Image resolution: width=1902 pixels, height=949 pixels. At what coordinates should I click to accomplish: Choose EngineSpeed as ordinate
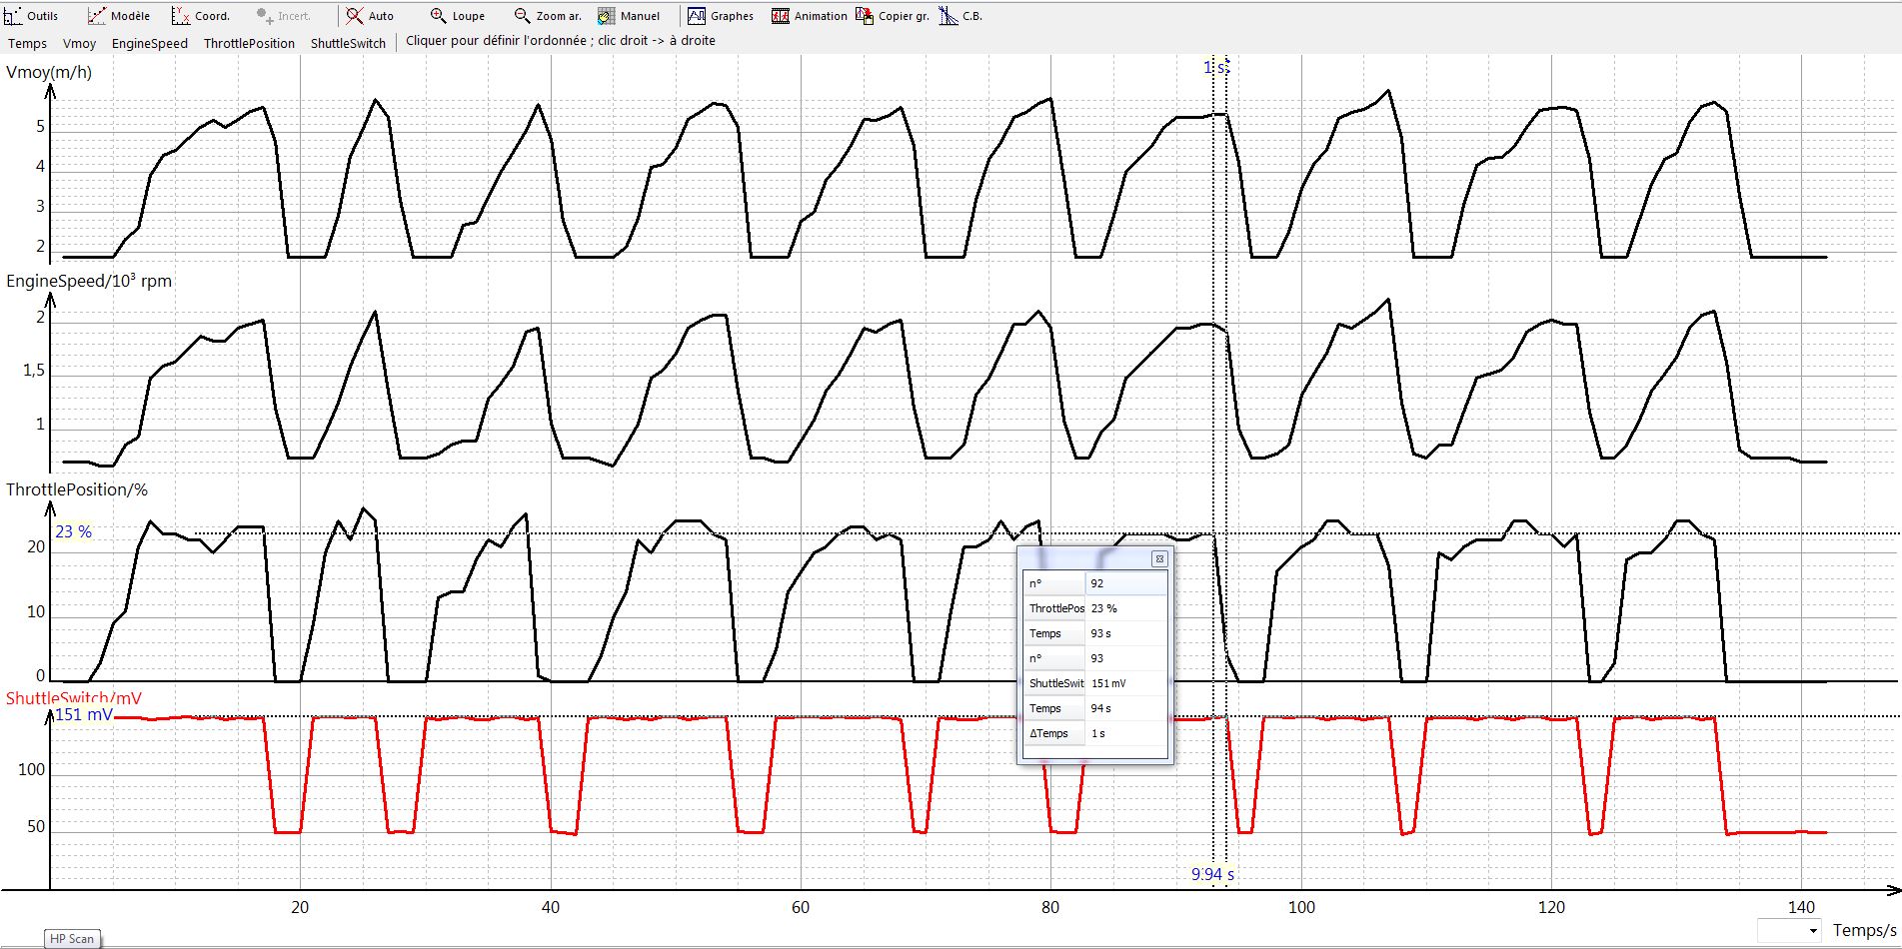tap(150, 43)
